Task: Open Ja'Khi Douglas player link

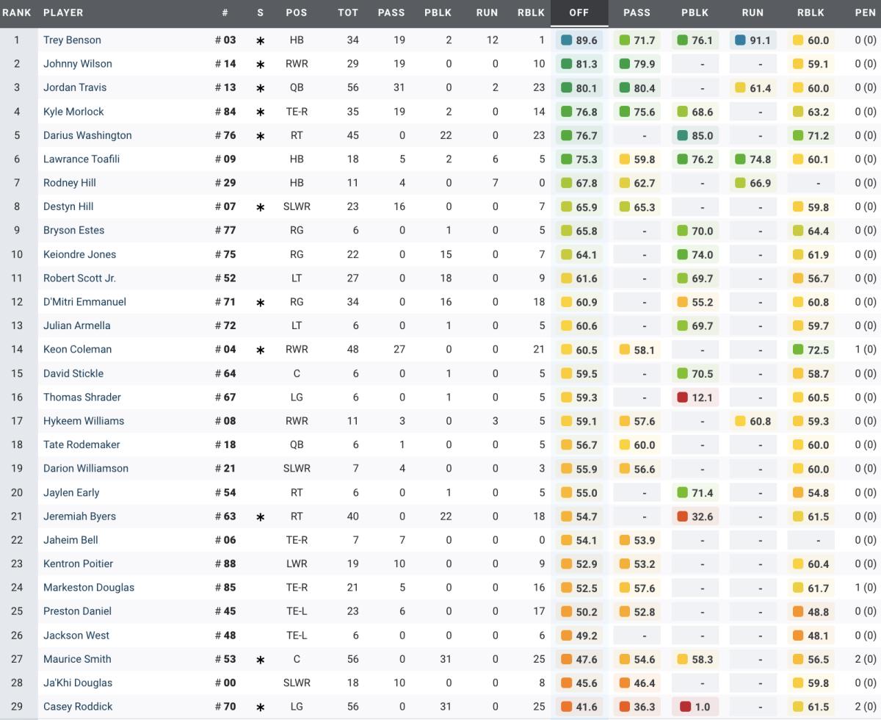Action: coord(79,683)
